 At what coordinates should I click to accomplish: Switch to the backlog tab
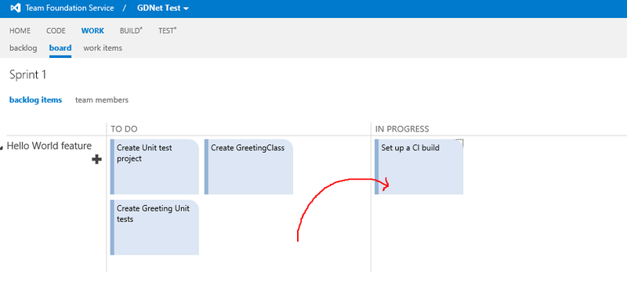pyautogui.click(x=24, y=48)
